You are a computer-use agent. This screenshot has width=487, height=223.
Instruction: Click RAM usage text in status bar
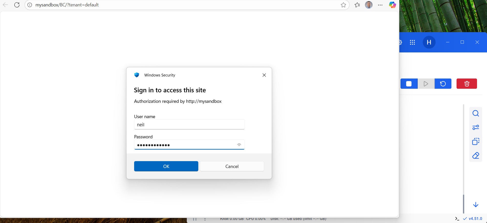(x=232, y=219)
